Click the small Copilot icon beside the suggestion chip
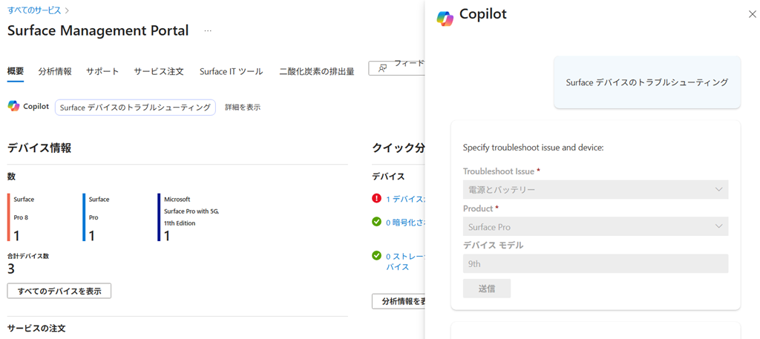The width and height of the screenshot is (760, 339). click(x=13, y=106)
